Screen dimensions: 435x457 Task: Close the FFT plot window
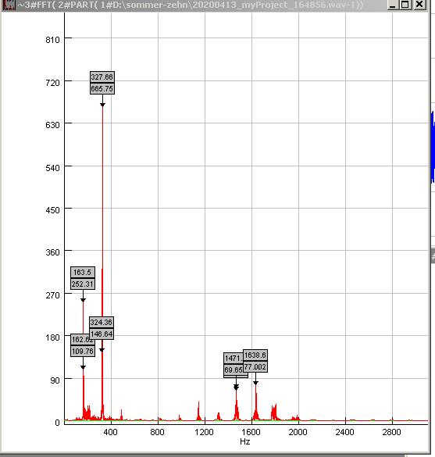[419, 5]
